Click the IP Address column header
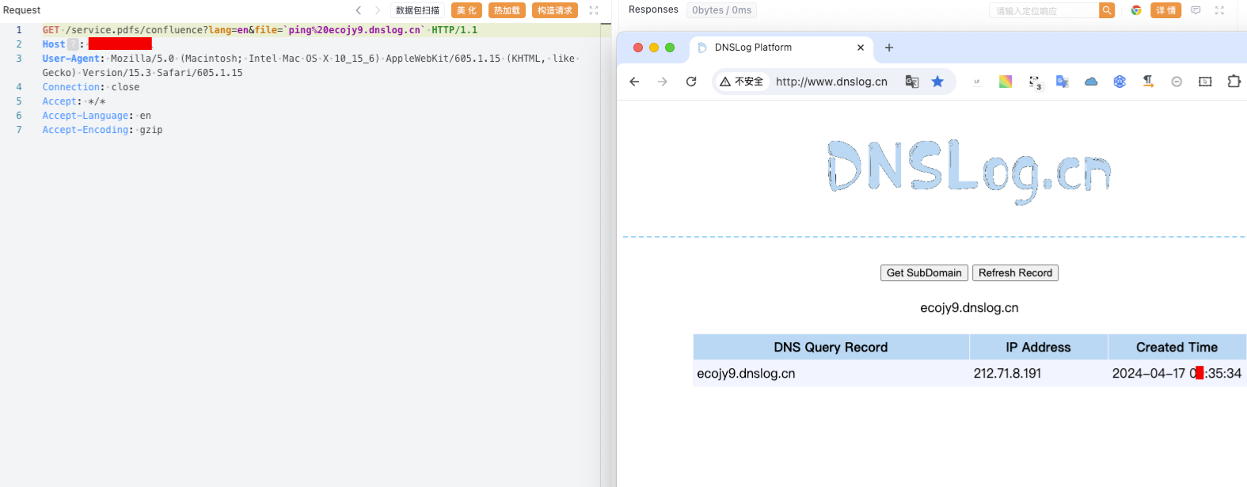1247x487 pixels. [x=1038, y=347]
